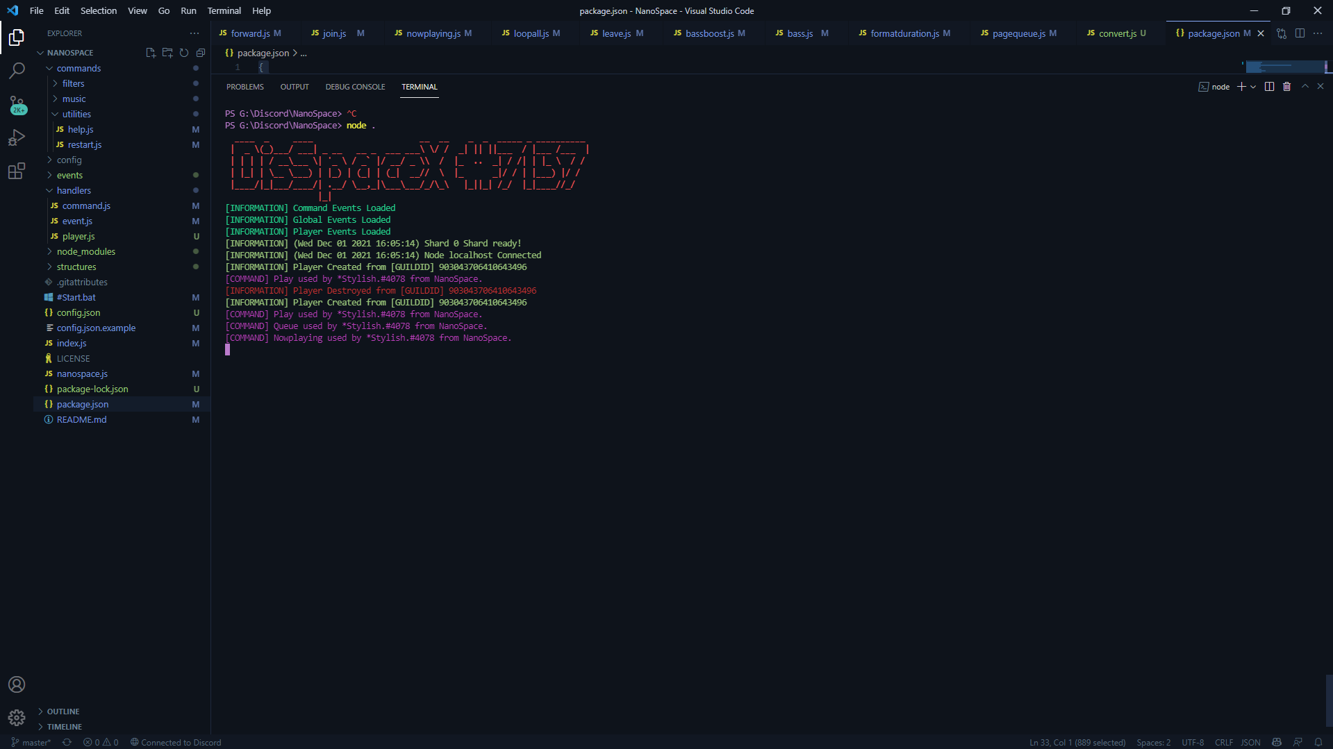Close the package.json tab
The width and height of the screenshot is (1333, 749).
[x=1261, y=33]
